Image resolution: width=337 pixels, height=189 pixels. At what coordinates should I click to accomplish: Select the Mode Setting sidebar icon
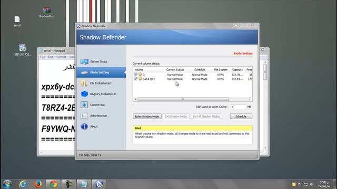[84, 72]
